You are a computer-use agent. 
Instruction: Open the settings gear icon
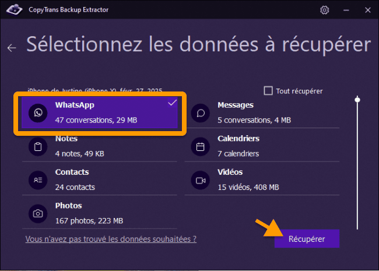pyautogui.click(x=324, y=10)
